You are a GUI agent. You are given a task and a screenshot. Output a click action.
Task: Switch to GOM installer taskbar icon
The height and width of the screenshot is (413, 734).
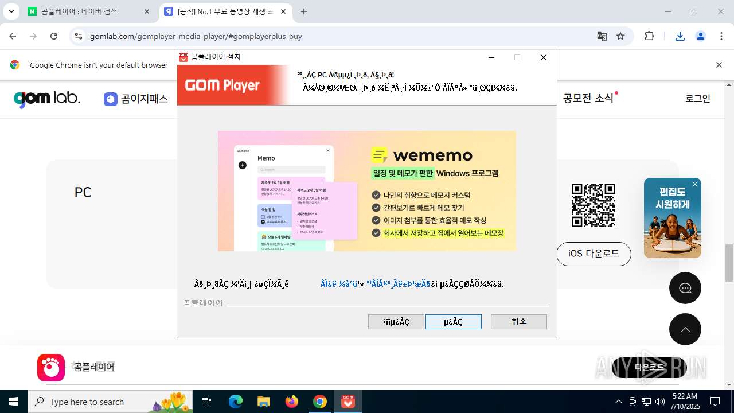(x=348, y=402)
